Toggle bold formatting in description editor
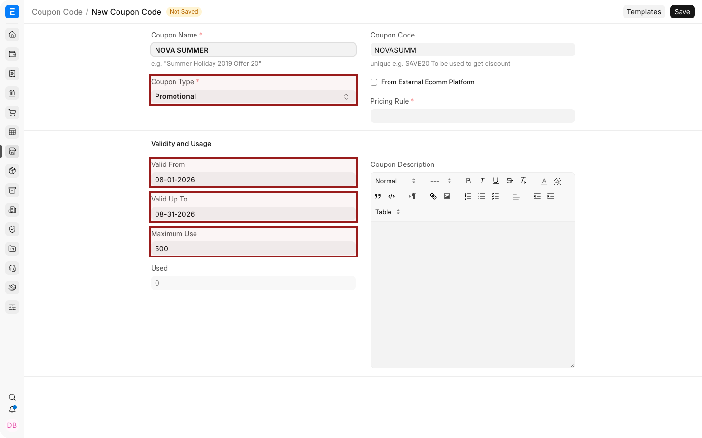 point(468,181)
